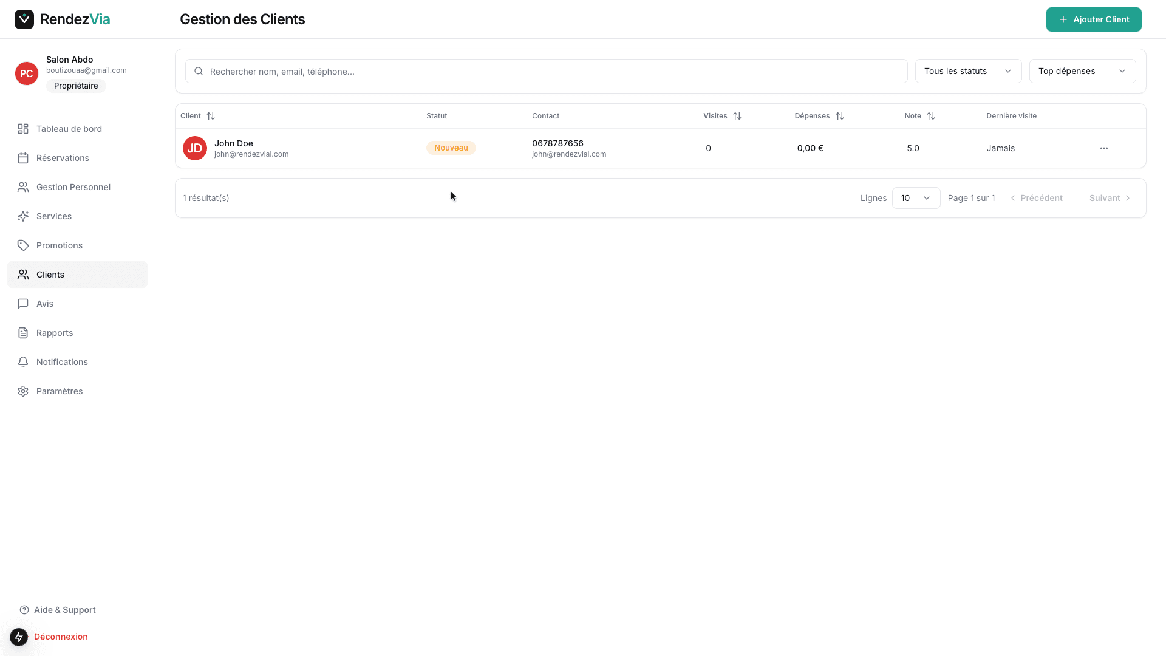Screen dimensions: 1166x656
Task: Click Jamais last visit value
Action: tap(1000, 148)
